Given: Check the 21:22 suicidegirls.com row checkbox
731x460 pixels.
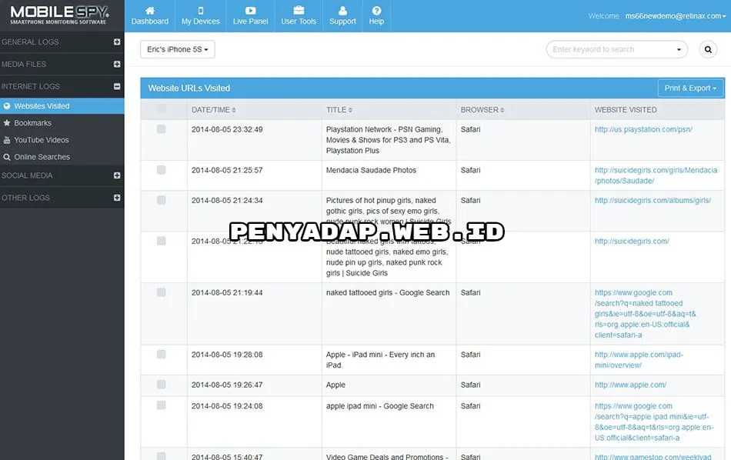Looking at the screenshot, I should pos(162,241).
